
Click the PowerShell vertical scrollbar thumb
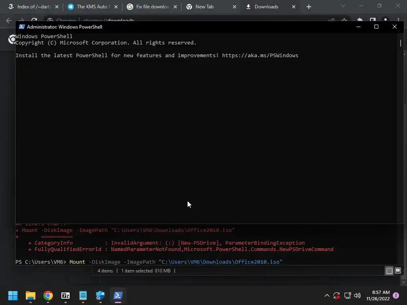(x=401, y=43)
